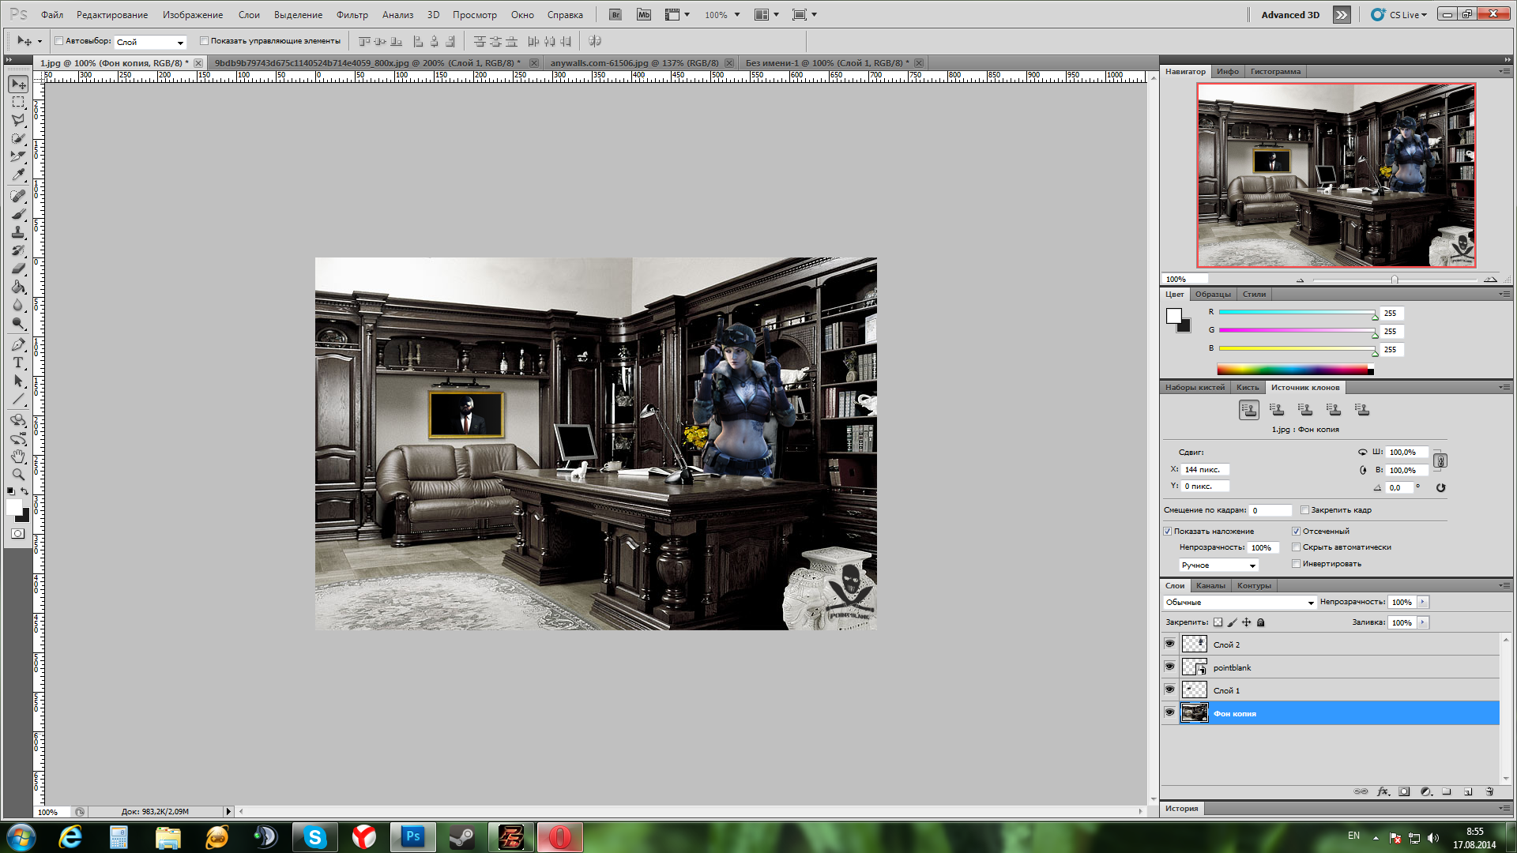Open the Фильтр menu
1517x853 pixels.
352,15
